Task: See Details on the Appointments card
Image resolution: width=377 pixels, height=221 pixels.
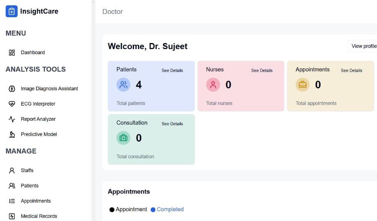Action: 351,71
